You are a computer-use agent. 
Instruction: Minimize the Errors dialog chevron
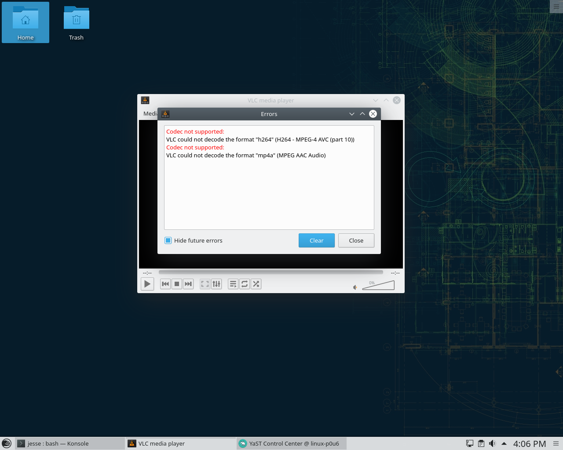point(352,114)
